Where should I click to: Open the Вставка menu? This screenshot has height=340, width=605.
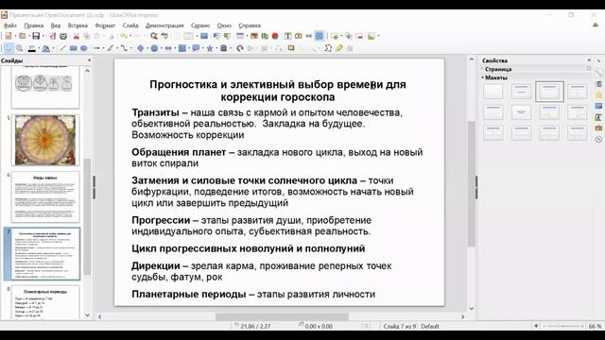[x=78, y=25]
